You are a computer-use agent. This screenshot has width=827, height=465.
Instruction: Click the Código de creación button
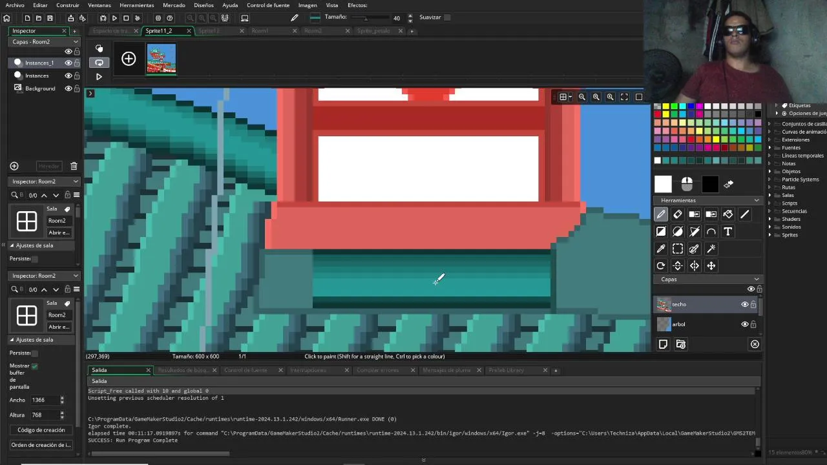point(41,430)
